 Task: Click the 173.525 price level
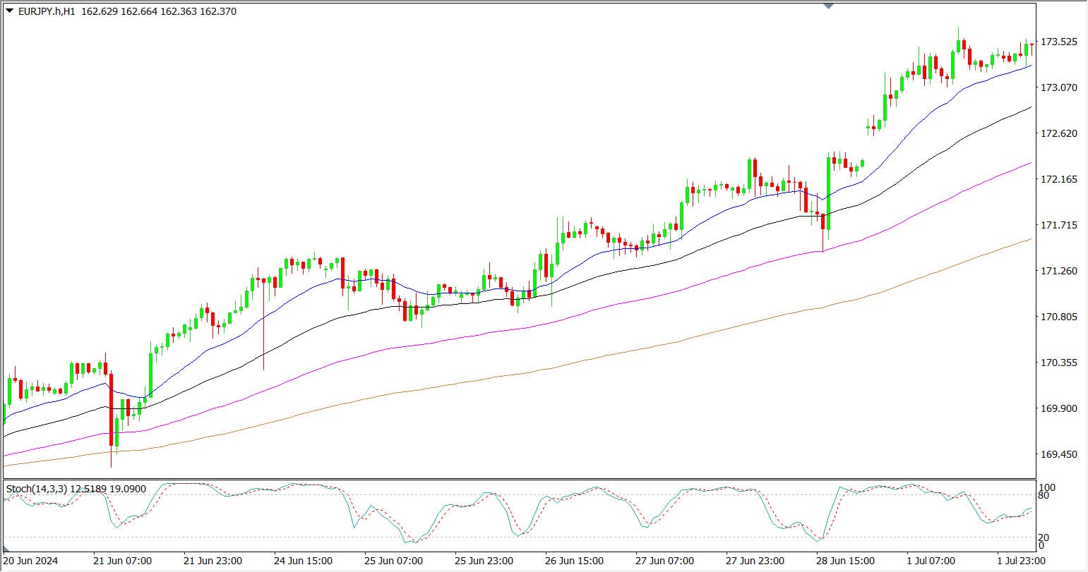tap(1059, 42)
